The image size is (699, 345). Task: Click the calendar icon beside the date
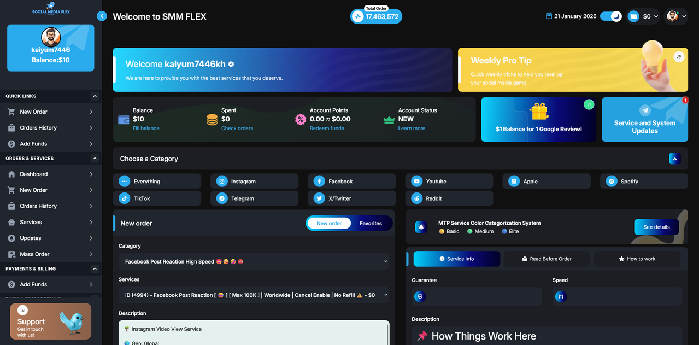549,16
